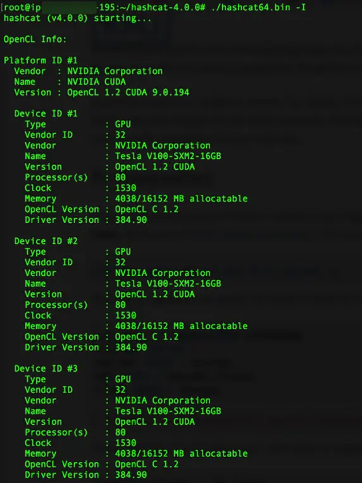Click Device #1's '4038/16152 MB allocatable' memory
This screenshot has width=362, height=483.
(182, 199)
